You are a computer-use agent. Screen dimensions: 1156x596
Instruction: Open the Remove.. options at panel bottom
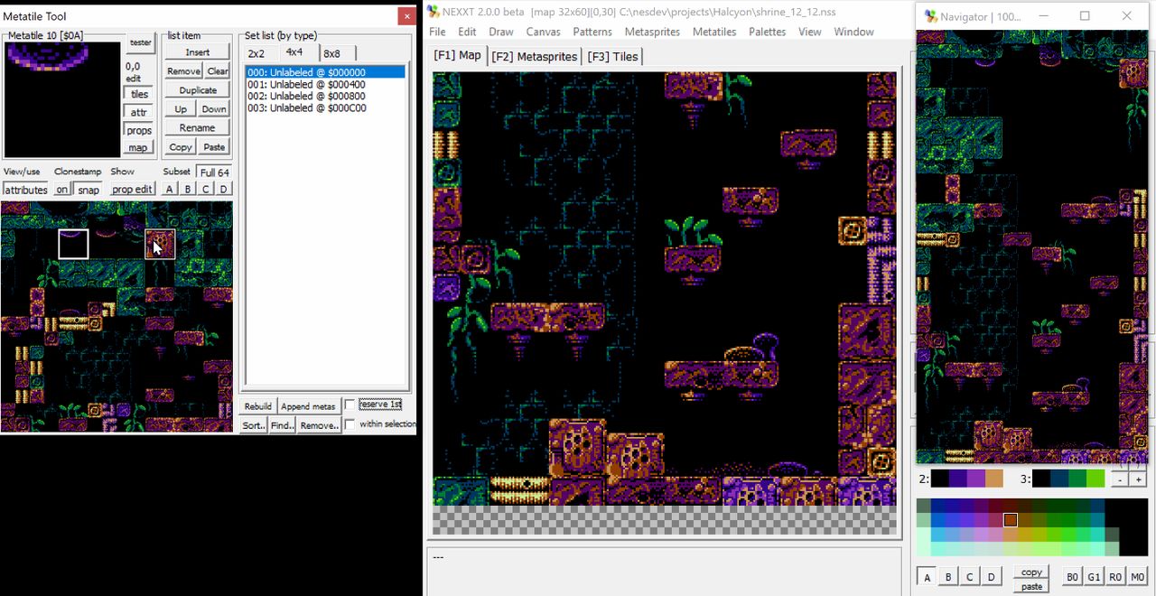(x=319, y=425)
